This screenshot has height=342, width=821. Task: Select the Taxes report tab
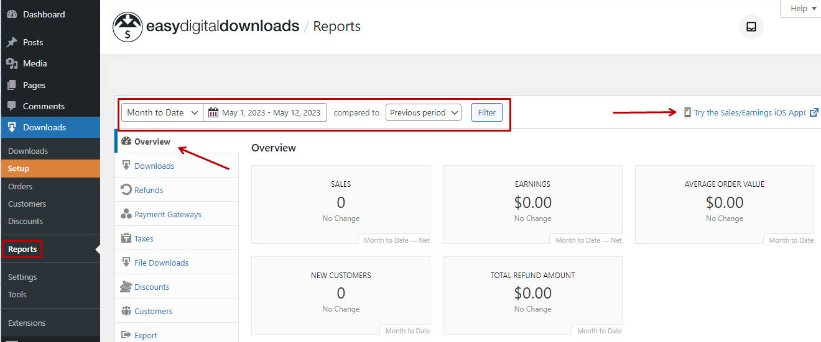177,238
